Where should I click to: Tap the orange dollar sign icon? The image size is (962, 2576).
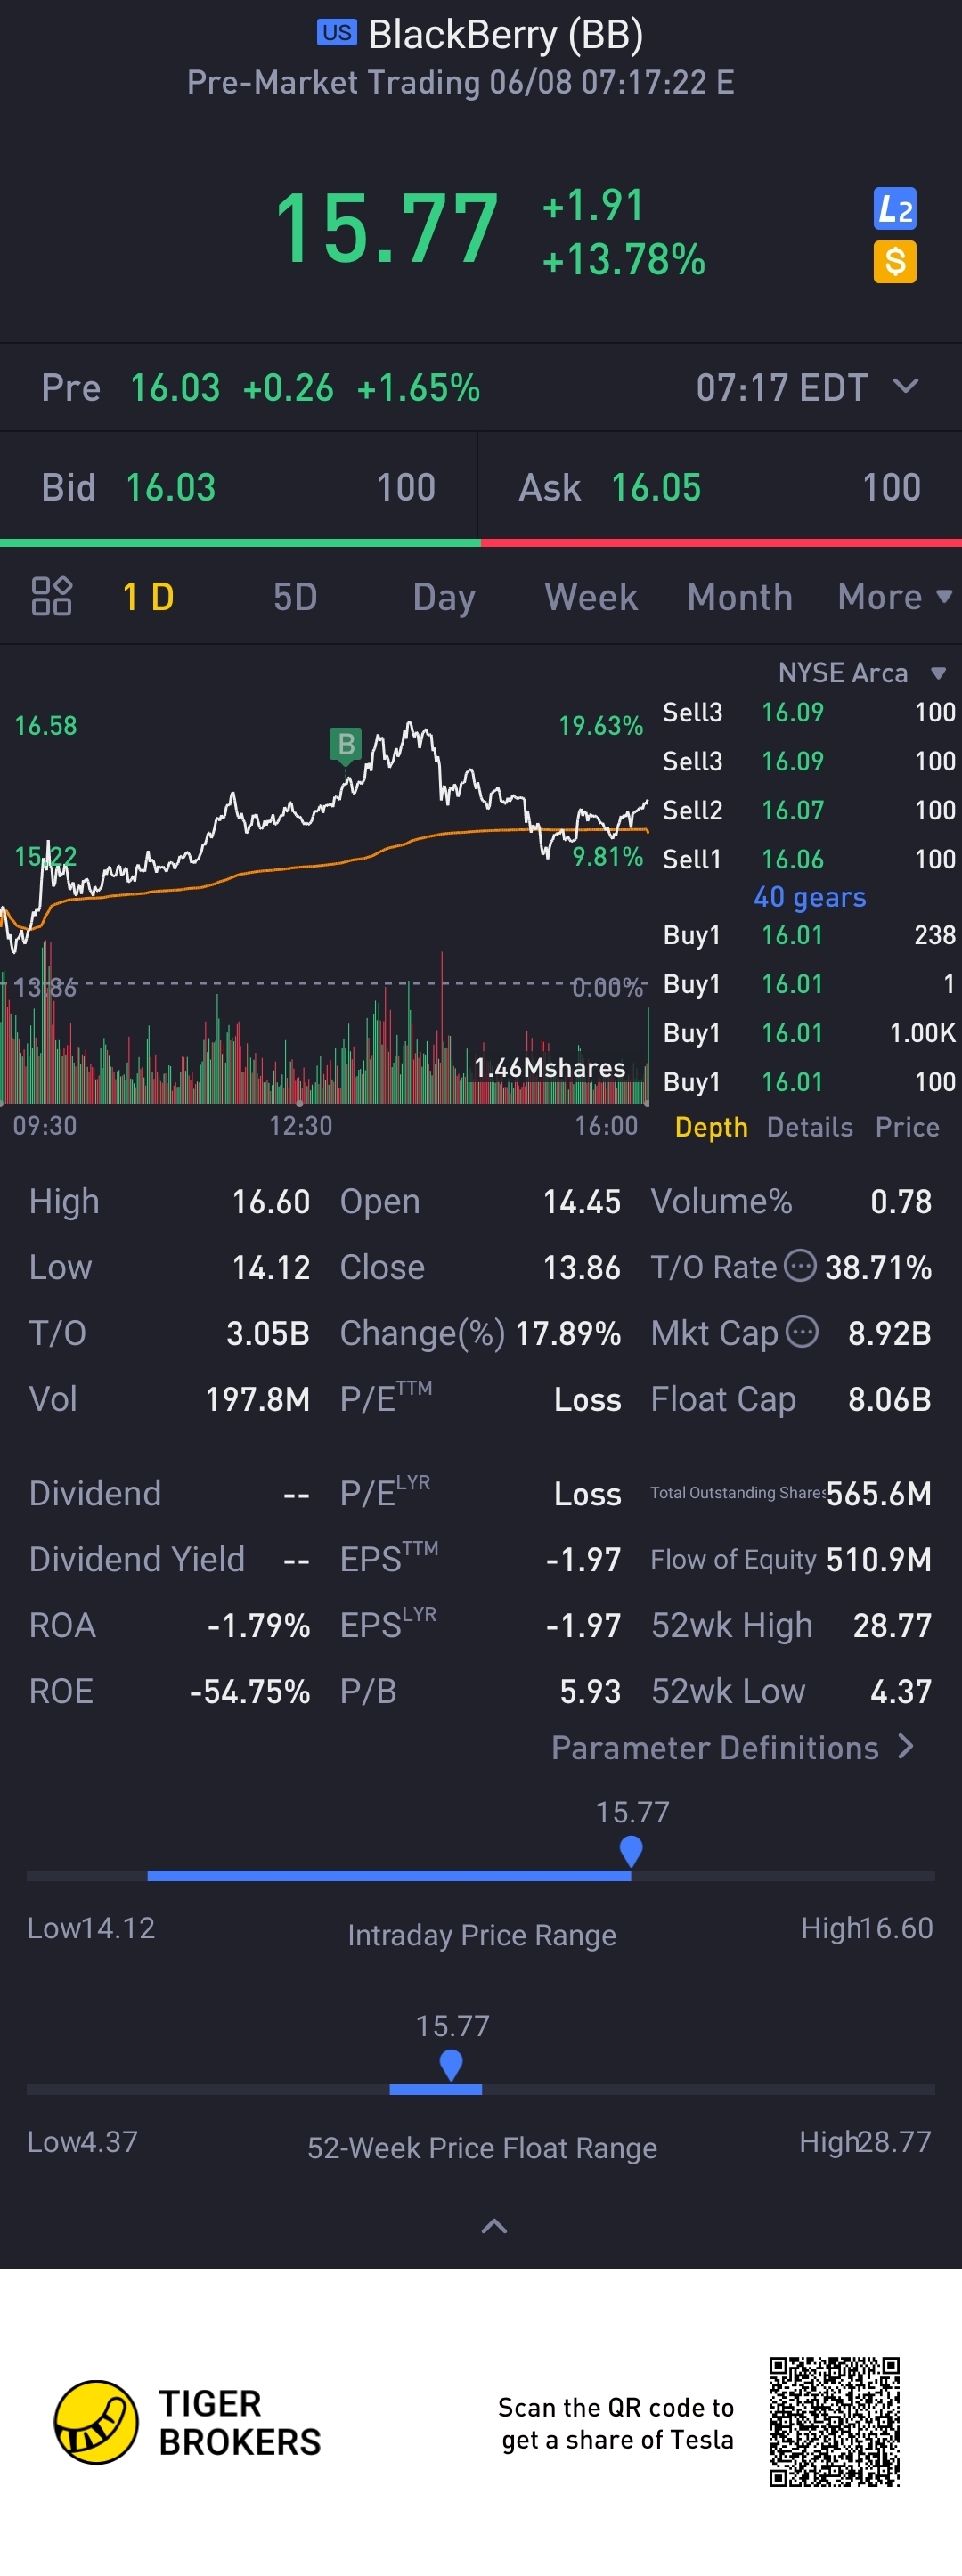895,262
